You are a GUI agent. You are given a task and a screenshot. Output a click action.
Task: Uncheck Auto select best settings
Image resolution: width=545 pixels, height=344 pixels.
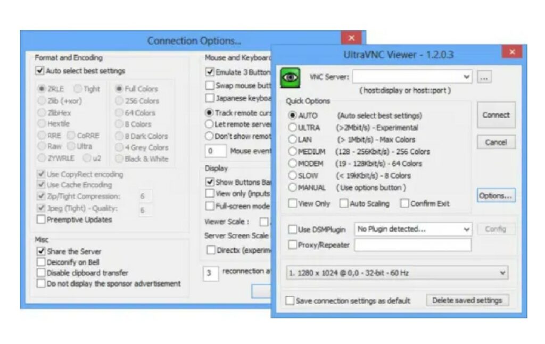pyautogui.click(x=39, y=71)
